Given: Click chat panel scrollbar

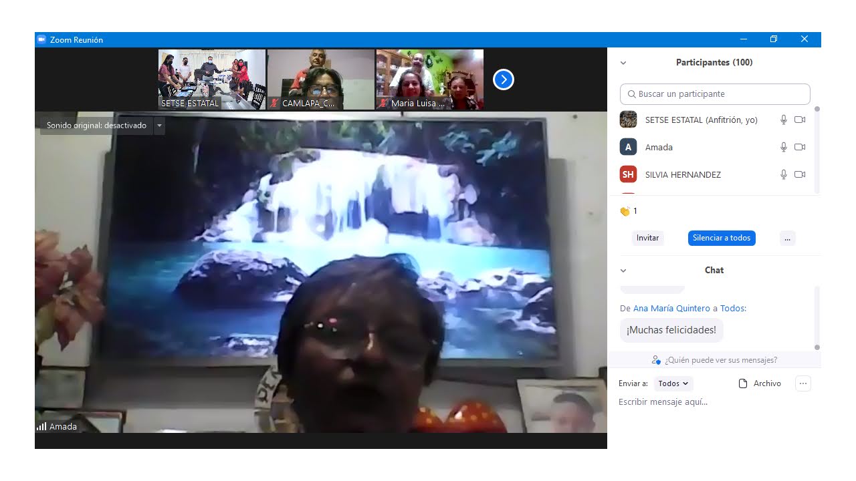Looking at the screenshot, I should (x=817, y=317).
